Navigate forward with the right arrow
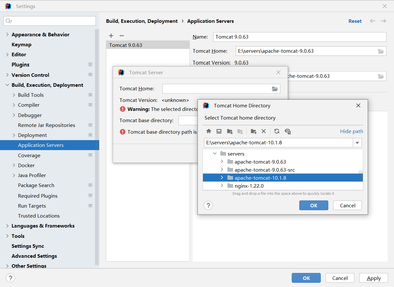Image resolution: width=394 pixels, height=287 pixels. 383,21
